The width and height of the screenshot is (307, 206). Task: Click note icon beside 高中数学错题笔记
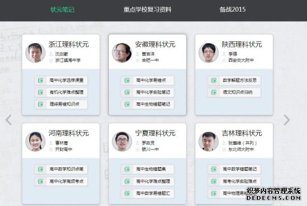[x=214, y=169]
